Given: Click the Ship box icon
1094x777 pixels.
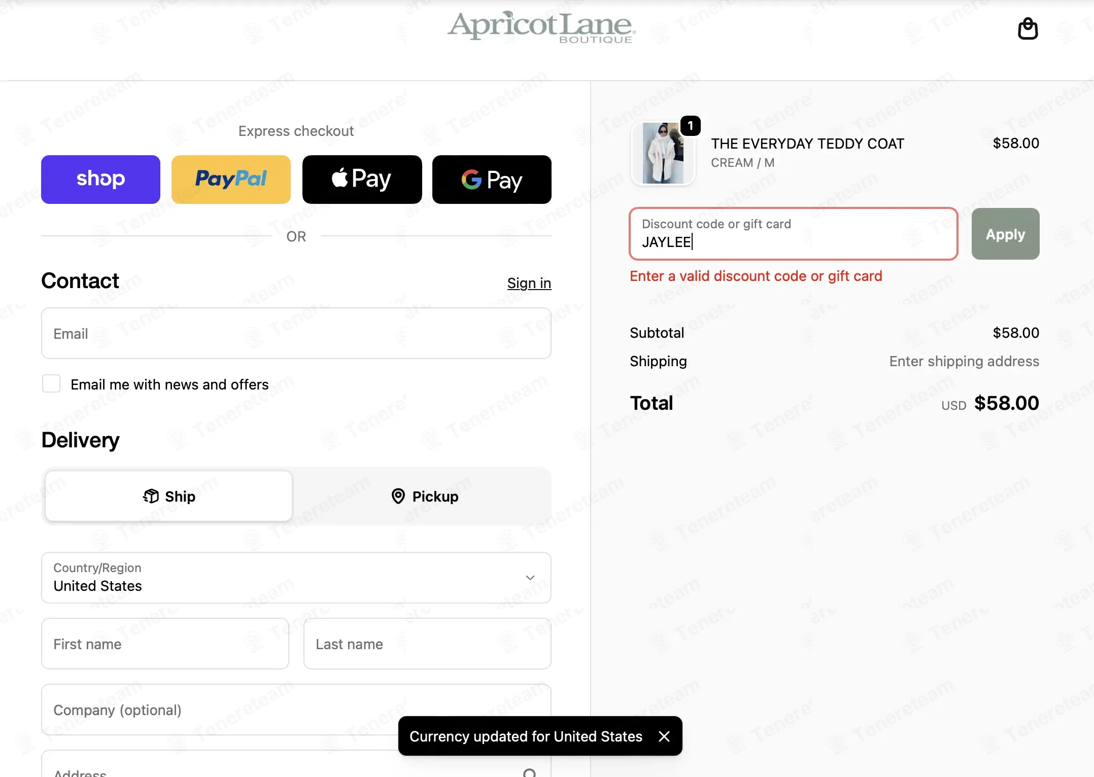Looking at the screenshot, I should tap(151, 496).
